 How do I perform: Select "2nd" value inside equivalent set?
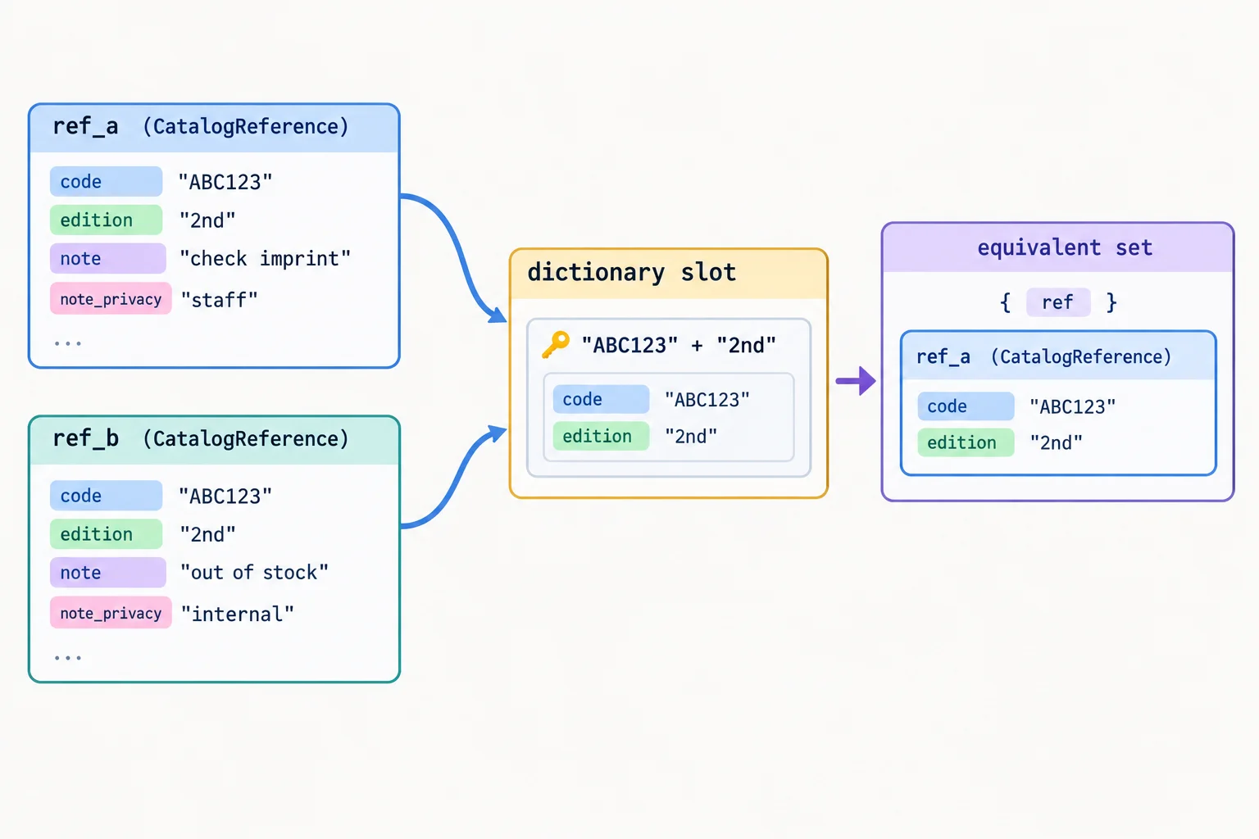[1057, 443]
